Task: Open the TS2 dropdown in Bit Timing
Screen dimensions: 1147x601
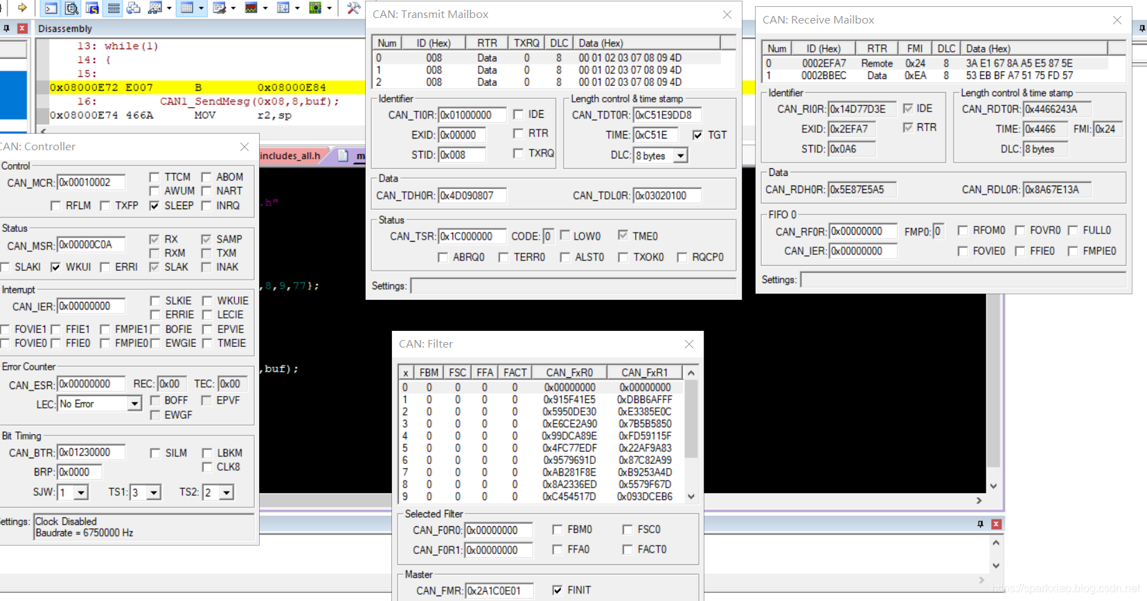Action: click(226, 492)
